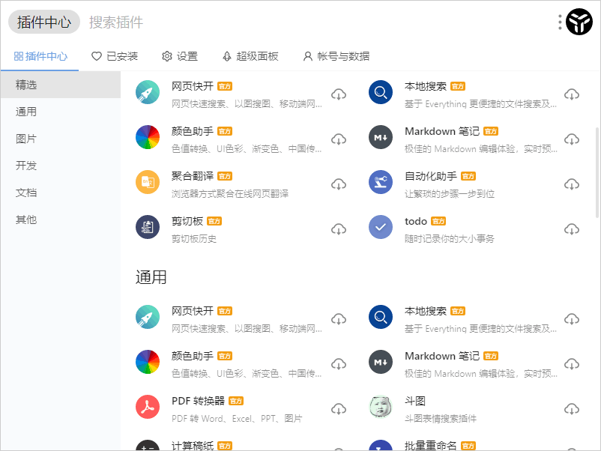Select the 图片 category in sidebar

pyautogui.click(x=26, y=139)
